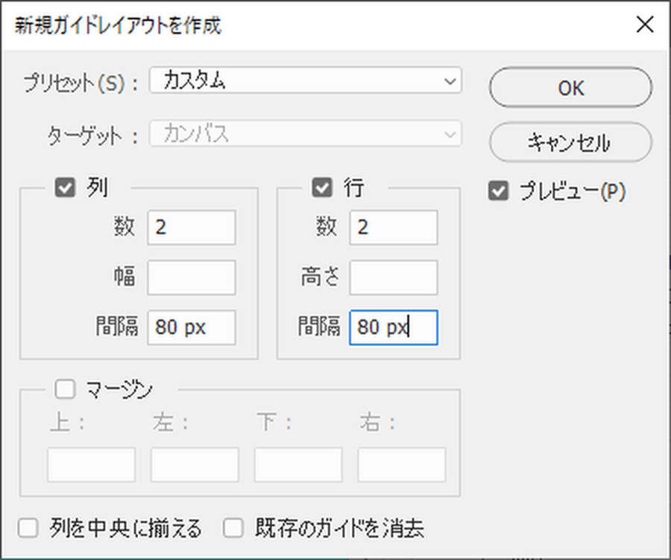The image size is (671, 560).
Task: Click the margin 右 input field
Action: click(402, 465)
